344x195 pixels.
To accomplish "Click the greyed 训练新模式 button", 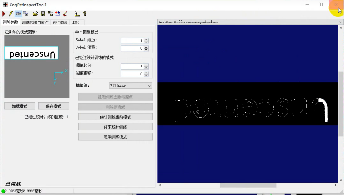I will click(116, 107).
